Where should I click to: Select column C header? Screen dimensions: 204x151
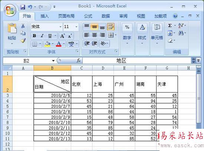[x=82, y=68]
